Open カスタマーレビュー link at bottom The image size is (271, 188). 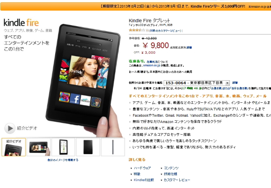point(177,180)
